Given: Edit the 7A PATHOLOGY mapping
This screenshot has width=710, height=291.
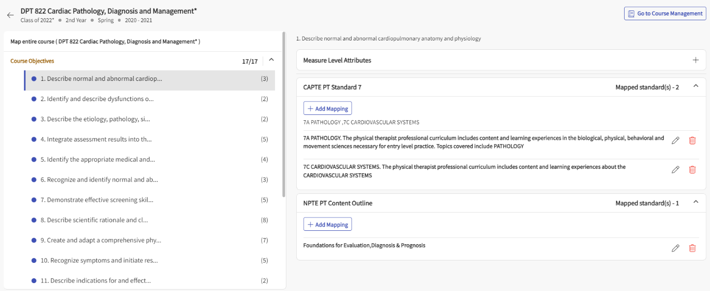Looking at the screenshot, I should (675, 141).
